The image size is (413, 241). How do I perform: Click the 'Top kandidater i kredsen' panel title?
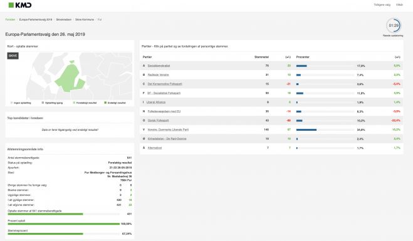pos(25,118)
